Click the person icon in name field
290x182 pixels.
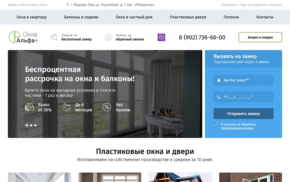coord(219,80)
